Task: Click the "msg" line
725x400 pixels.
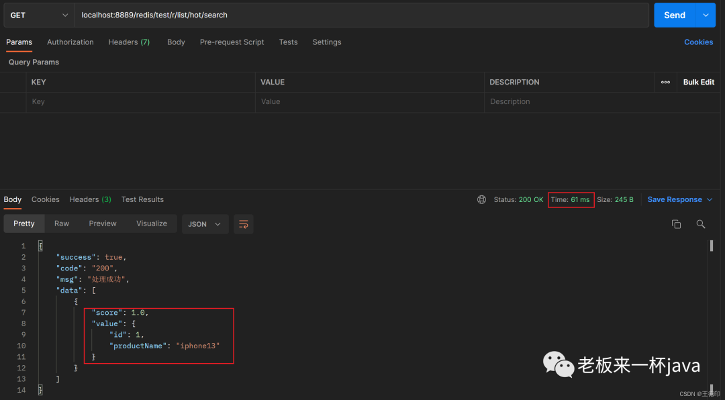Action: [x=93, y=279]
